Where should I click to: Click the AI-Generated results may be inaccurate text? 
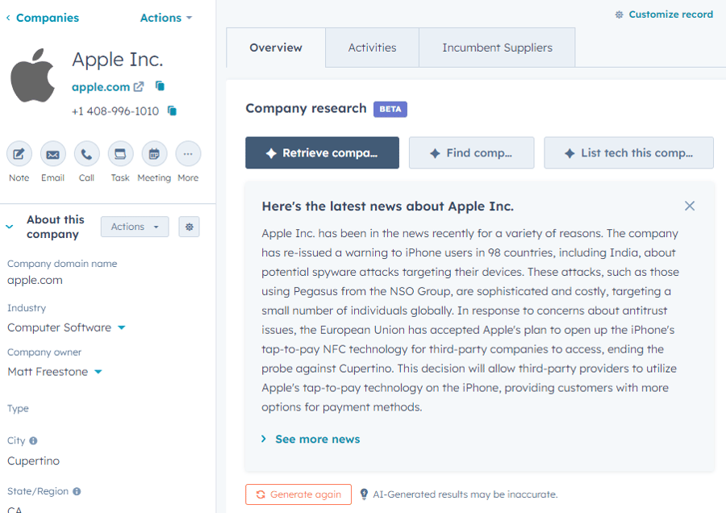(465, 494)
